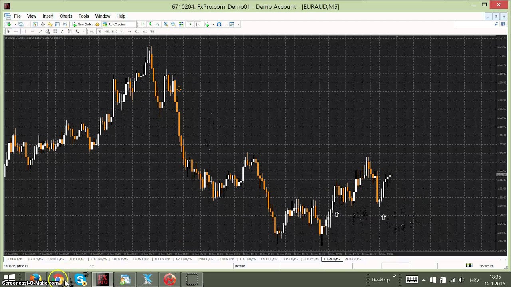
Task: Select the Horizontal Line tool
Action: click(x=33, y=31)
